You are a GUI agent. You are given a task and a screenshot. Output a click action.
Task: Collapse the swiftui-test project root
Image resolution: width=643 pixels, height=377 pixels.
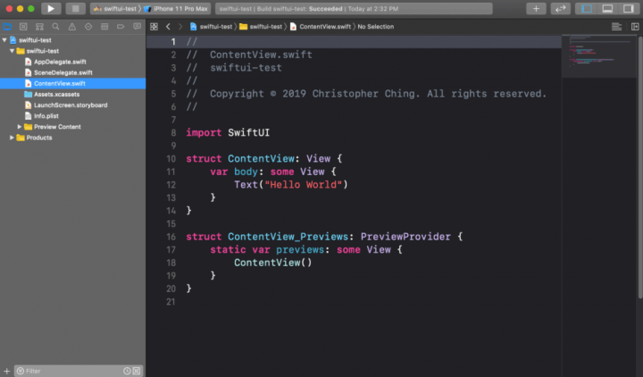tap(4, 40)
